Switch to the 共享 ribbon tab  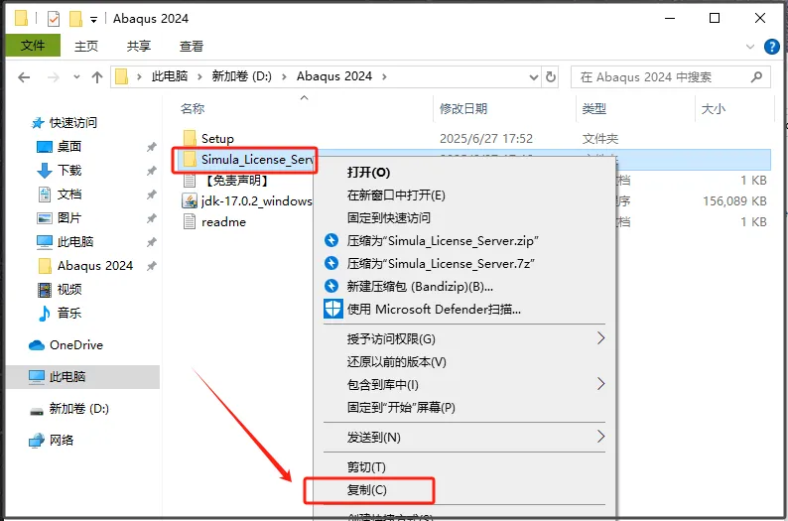tap(138, 47)
